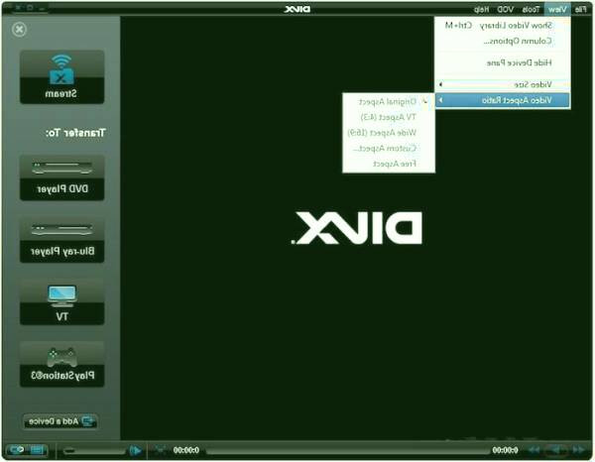Select the PlayStation 3 device icon
The width and height of the screenshot is (595, 462).
coord(61,364)
